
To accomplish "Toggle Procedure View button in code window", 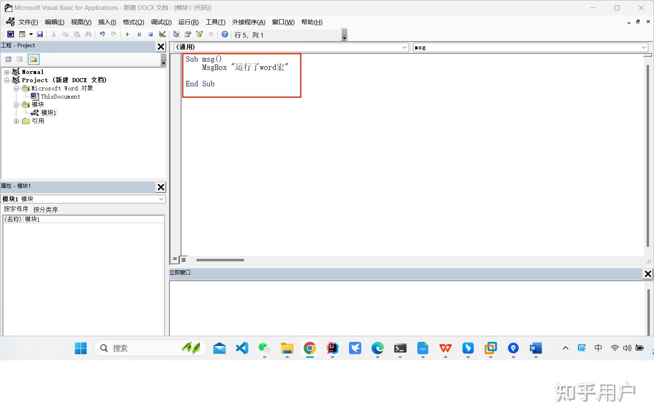I will tap(175, 259).
